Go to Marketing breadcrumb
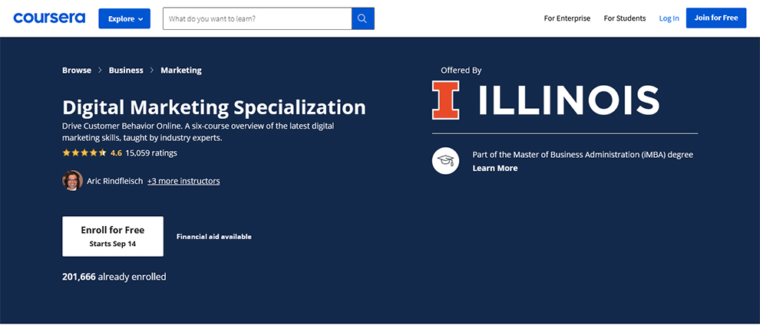 181,70
